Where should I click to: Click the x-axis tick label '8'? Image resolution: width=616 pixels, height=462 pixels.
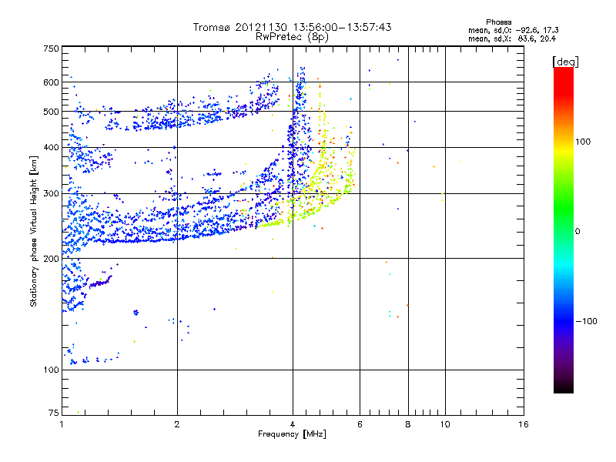408,424
